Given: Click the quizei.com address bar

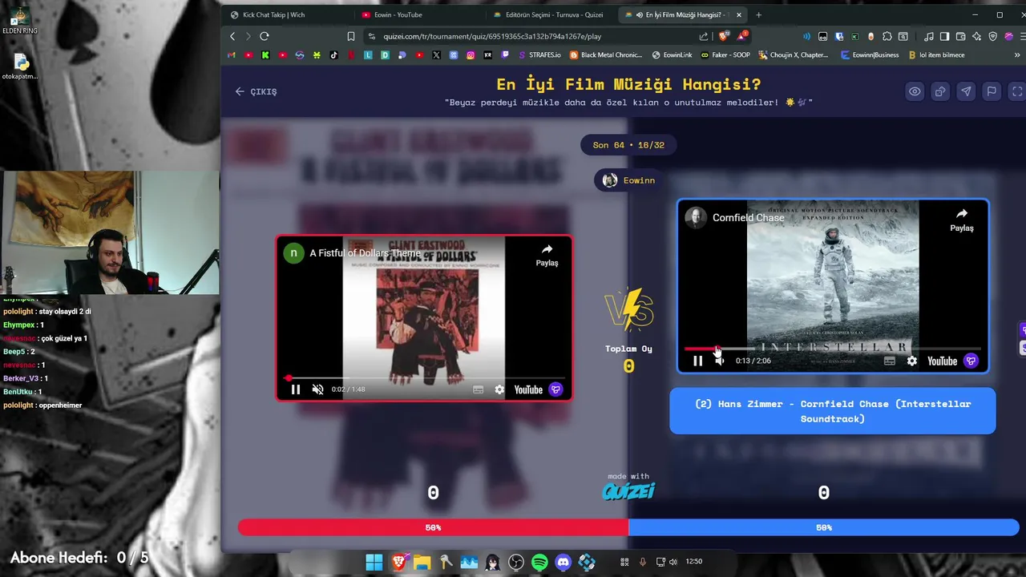Looking at the screenshot, I should (x=529, y=36).
